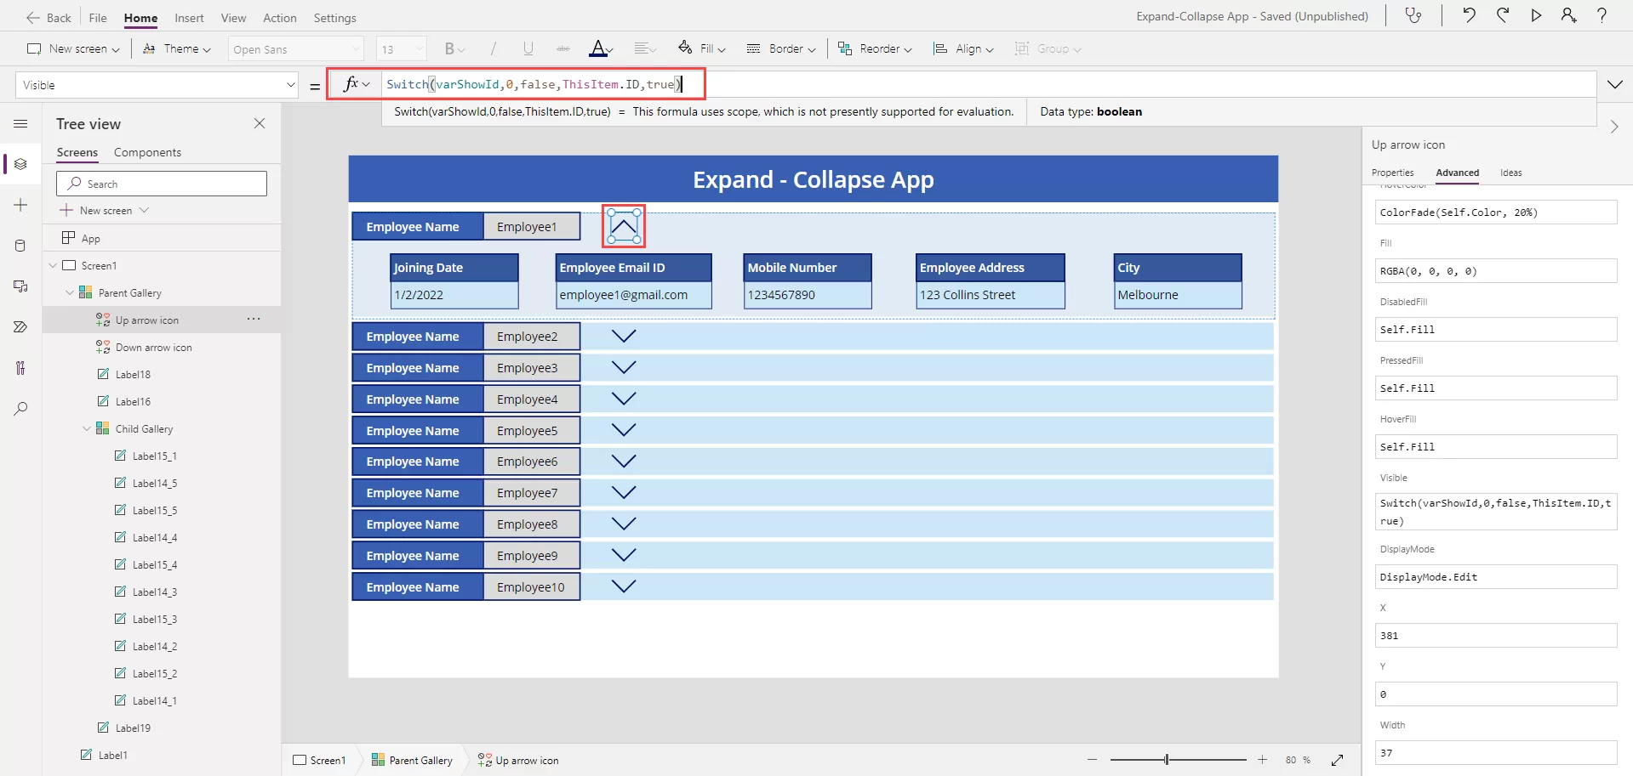Click the Tree view Search field
The height and width of the screenshot is (776, 1633).
[162, 184]
